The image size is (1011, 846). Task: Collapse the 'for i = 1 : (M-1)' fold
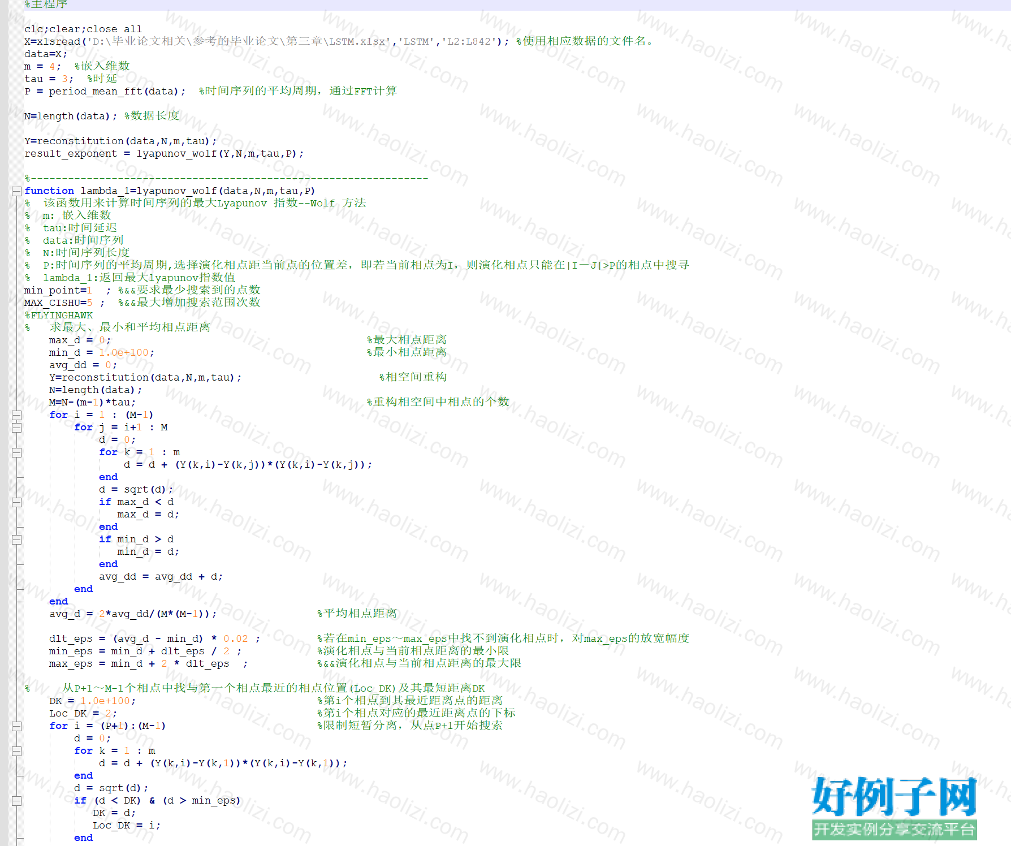tap(17, 415)
